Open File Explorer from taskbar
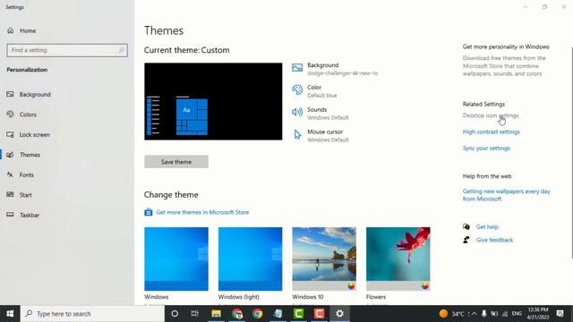 [x=216, y=314]
